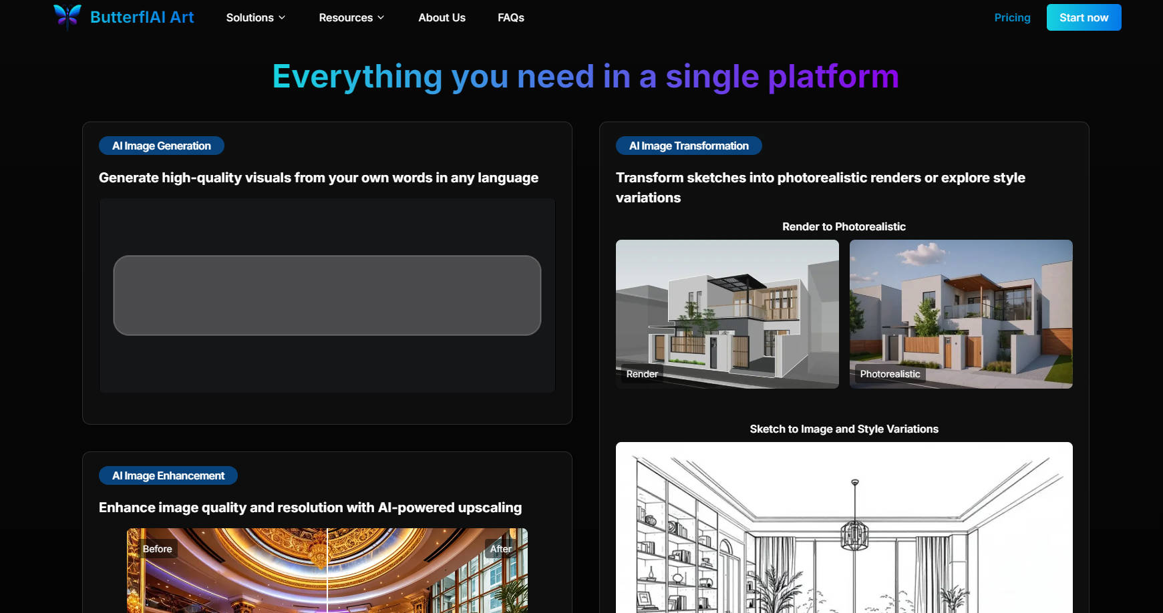Open the About Us page
The image size is (1163, 613).
442,17
